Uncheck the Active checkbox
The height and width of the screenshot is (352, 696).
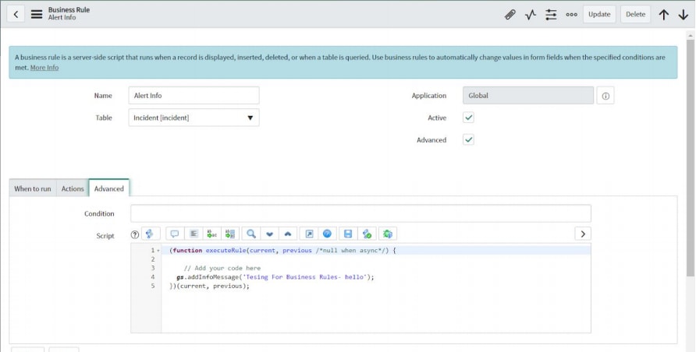click(x=468, y=118)
